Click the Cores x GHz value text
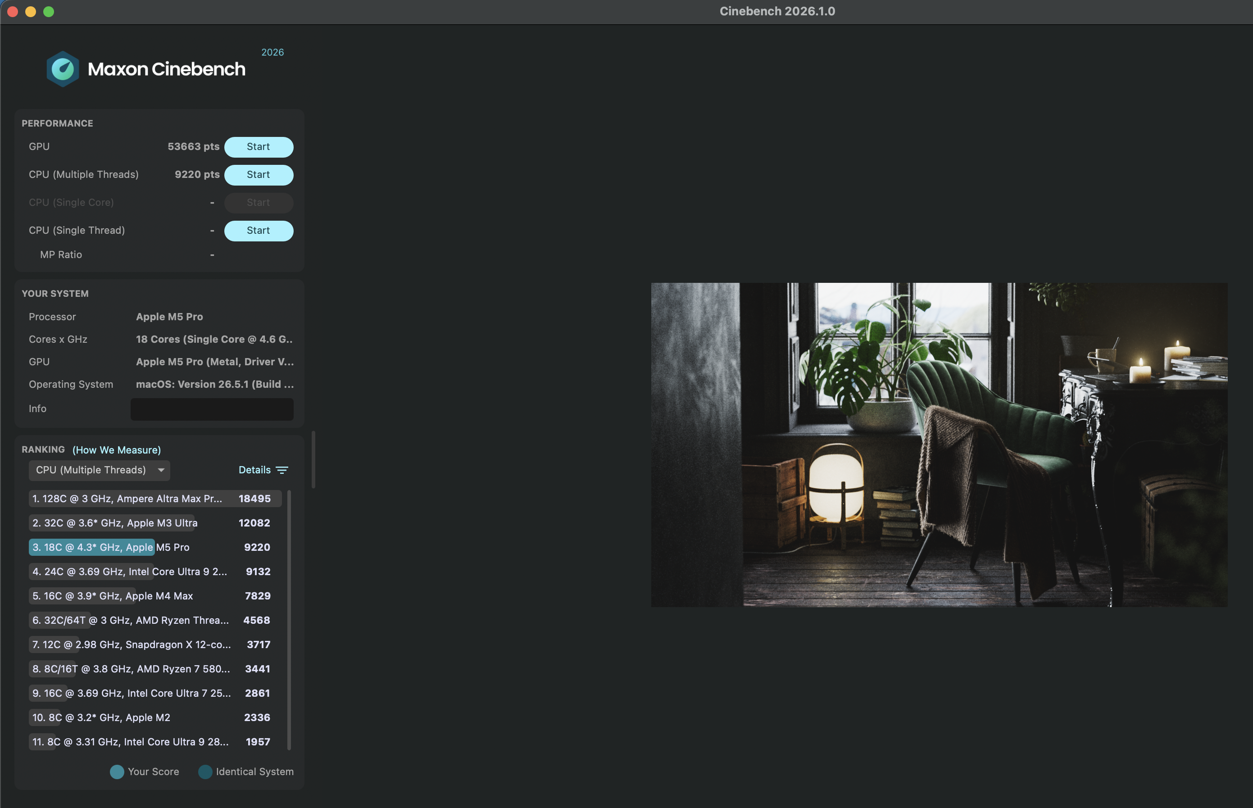 point(214,340)
